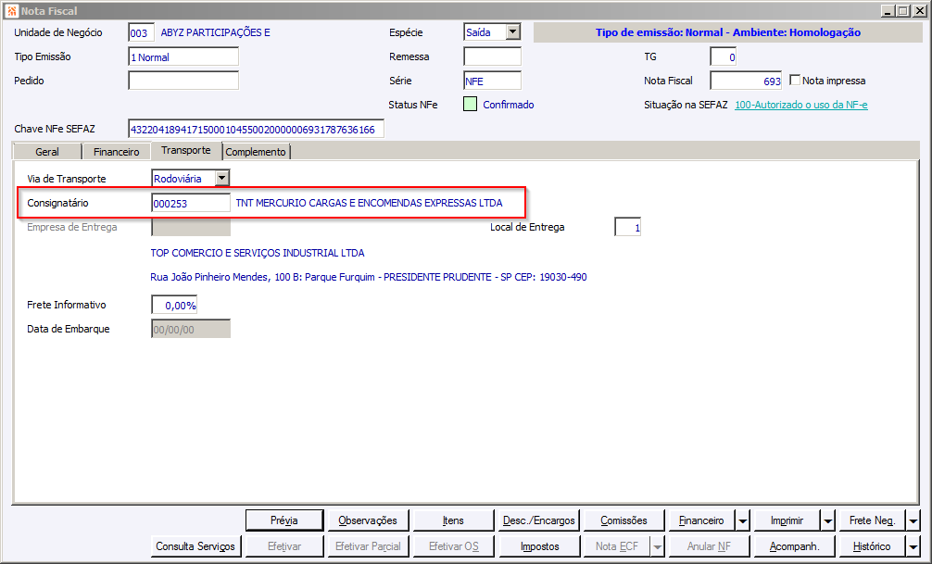Maximize the Nota Fiscal window
Screen dimensions: 932x564
click(x=902, y=11)
